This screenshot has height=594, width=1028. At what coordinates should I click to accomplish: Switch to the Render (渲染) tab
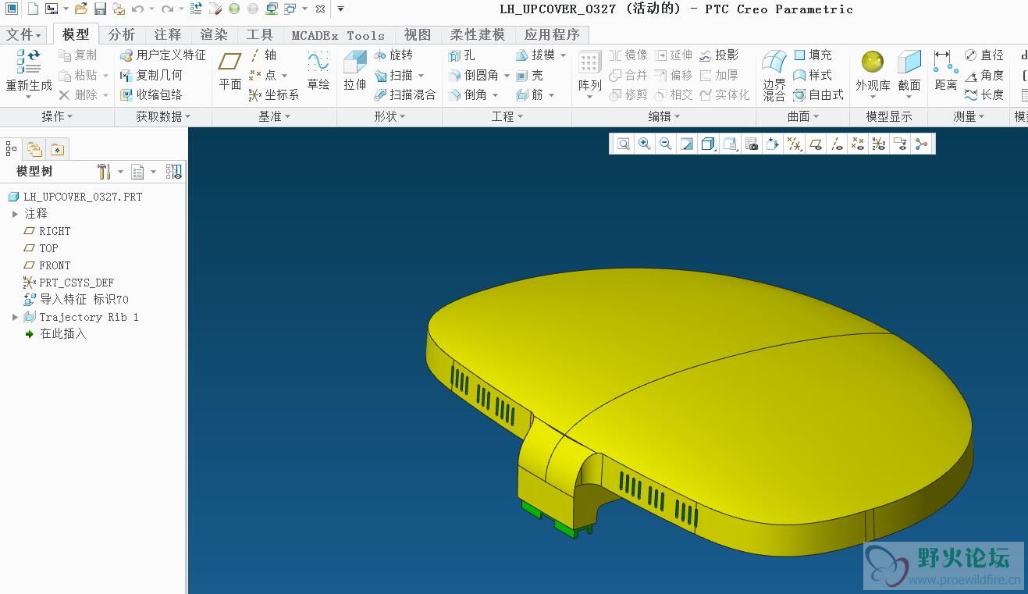214,35
